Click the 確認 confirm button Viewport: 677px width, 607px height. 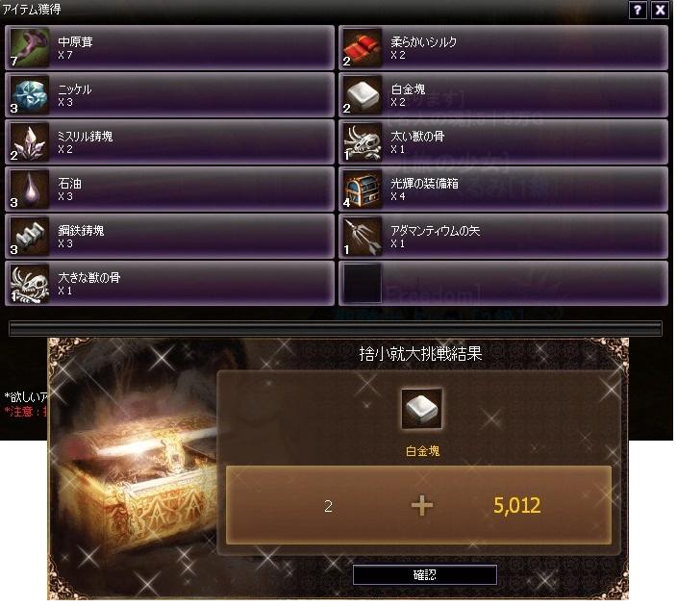[x=424, y=574]
